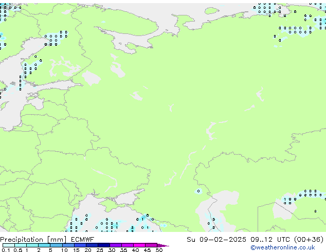
Task: Click the 'Precipitation' title word
Action: point(22,240)
